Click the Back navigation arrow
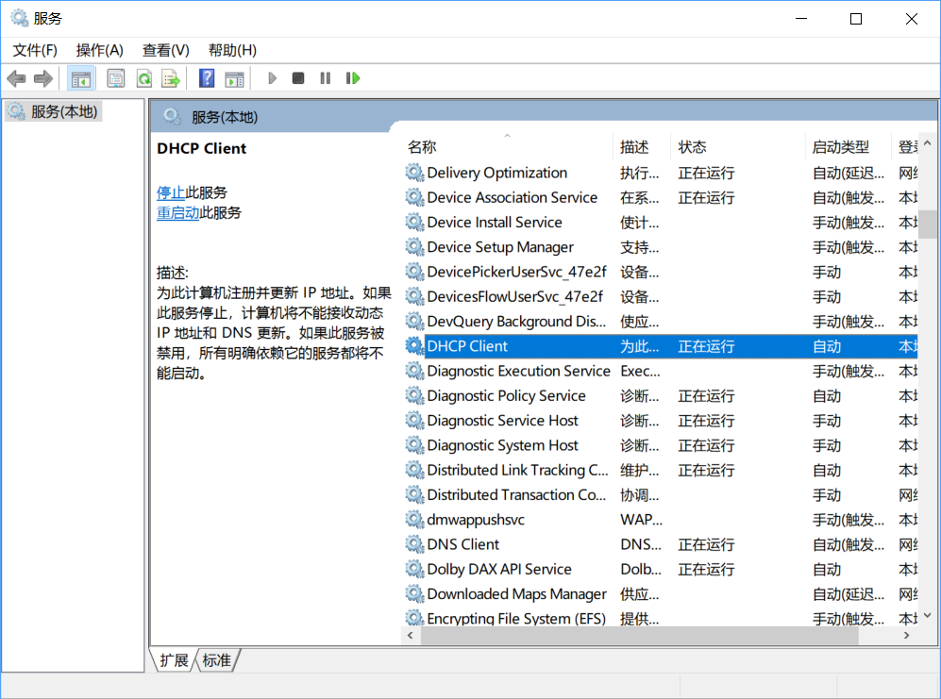The height and width of the screenshot is (699, 941). click(x=16, y=77)
